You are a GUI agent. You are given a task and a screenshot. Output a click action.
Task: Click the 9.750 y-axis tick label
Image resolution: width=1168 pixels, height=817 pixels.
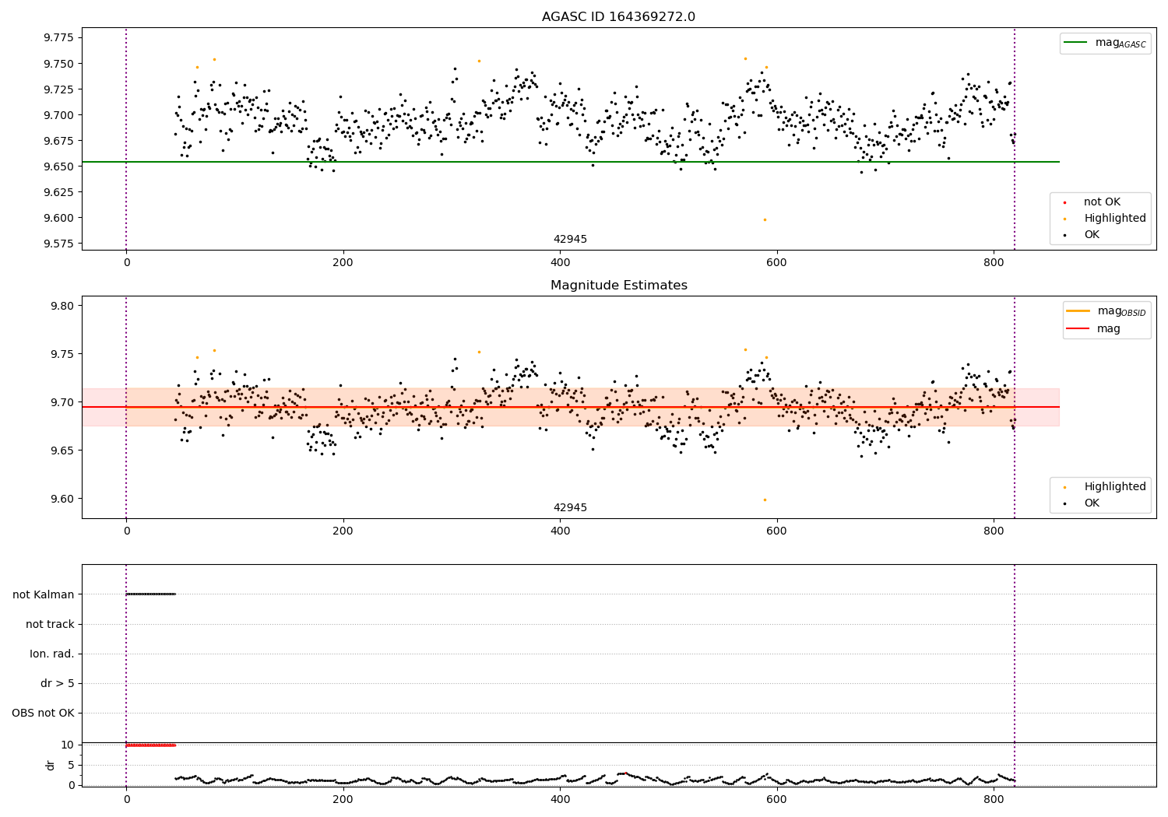point(58,64)
